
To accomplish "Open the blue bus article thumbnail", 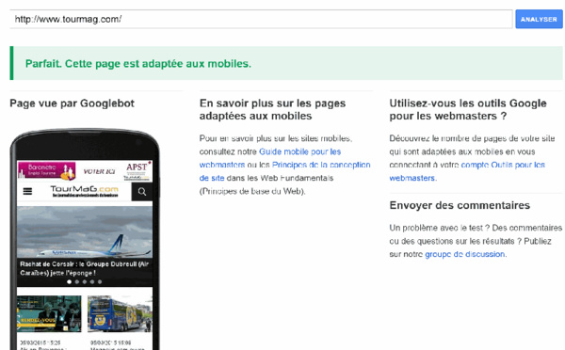I will point(120,313).
